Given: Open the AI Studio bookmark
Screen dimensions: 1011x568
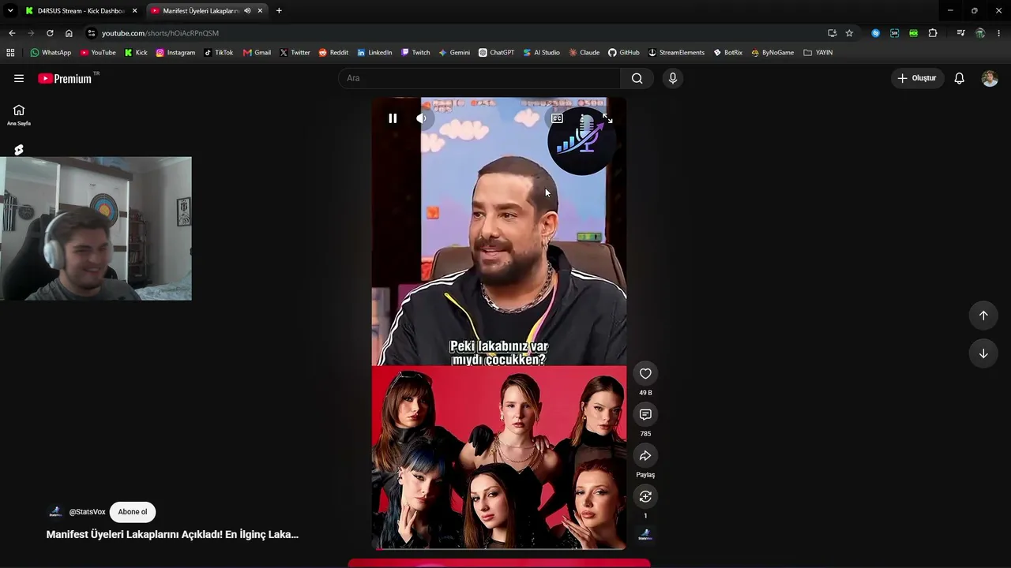Looking at the screenshot, I should tap(541, 53).
